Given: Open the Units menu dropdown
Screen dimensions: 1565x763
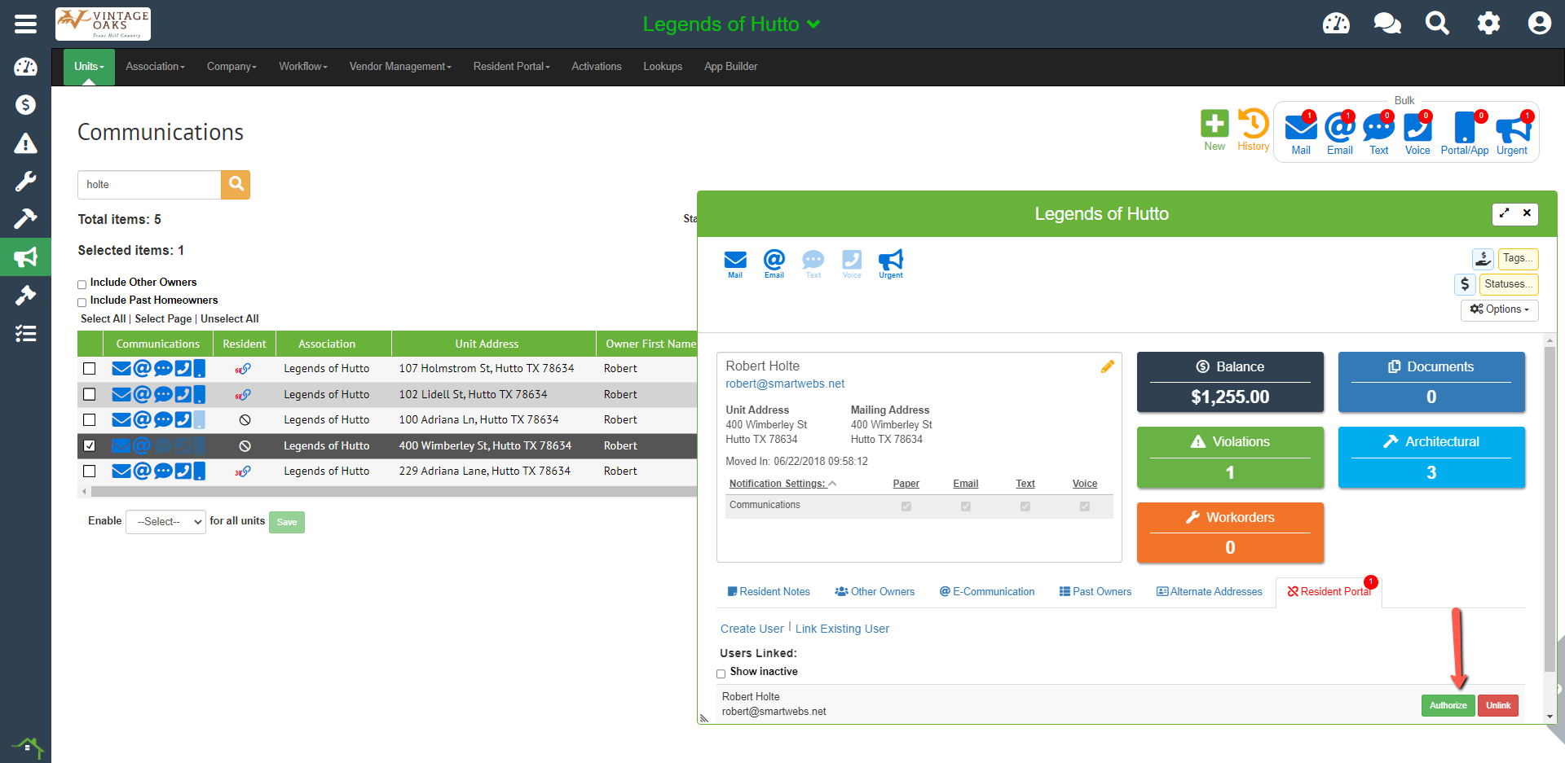Looking at the screenshot, I should click(89, 67).
